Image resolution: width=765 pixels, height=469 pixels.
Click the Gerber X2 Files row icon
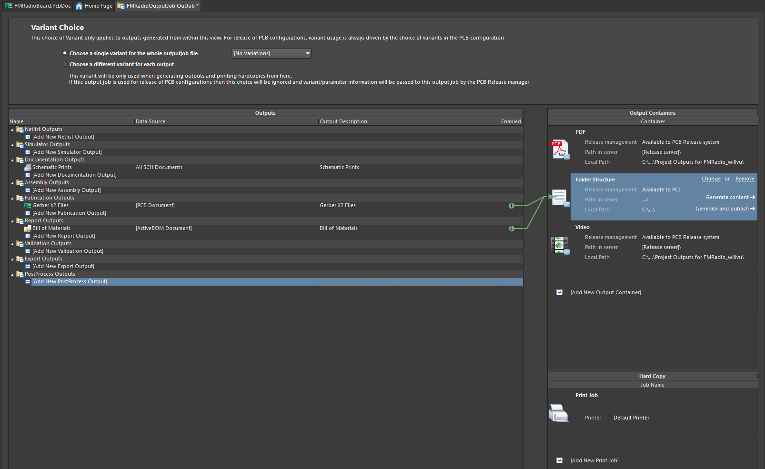[x=28, y=206]
